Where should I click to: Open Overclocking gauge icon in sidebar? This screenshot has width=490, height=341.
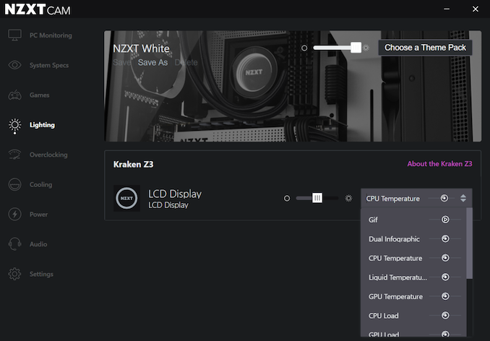(14, 155)
